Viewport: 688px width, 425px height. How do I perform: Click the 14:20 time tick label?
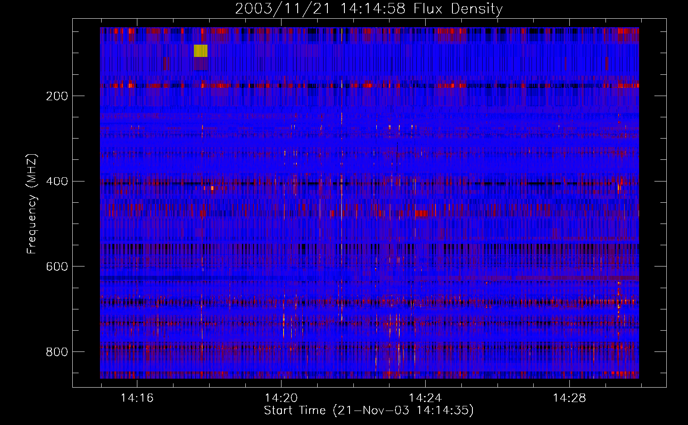coord(281,398)
